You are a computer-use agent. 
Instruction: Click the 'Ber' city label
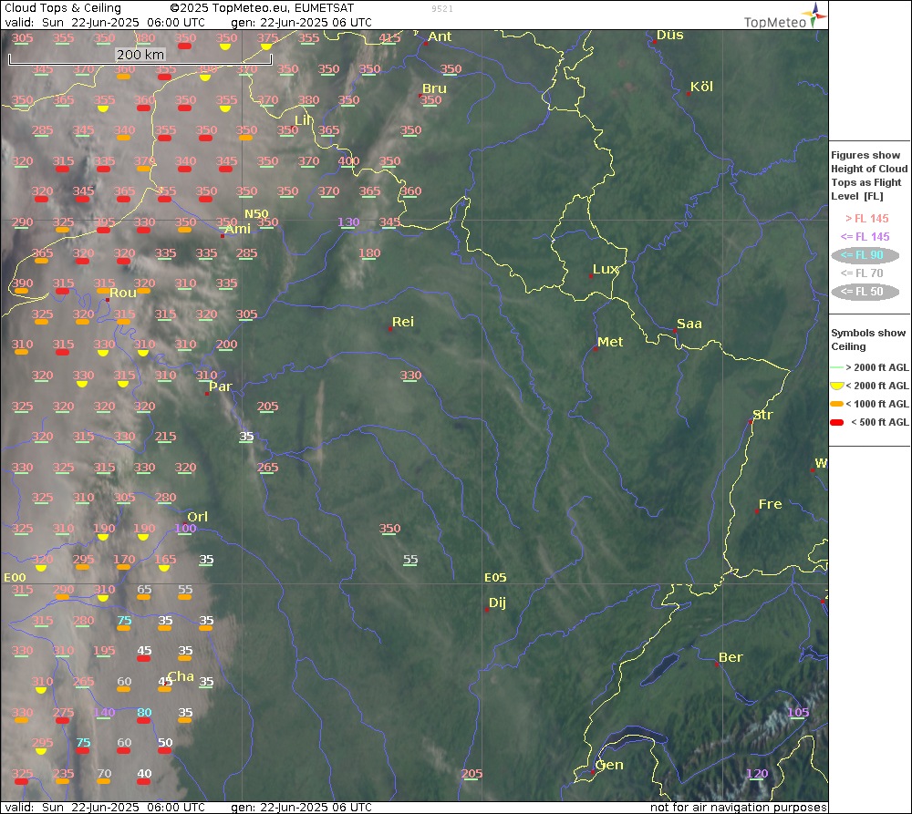731,657
